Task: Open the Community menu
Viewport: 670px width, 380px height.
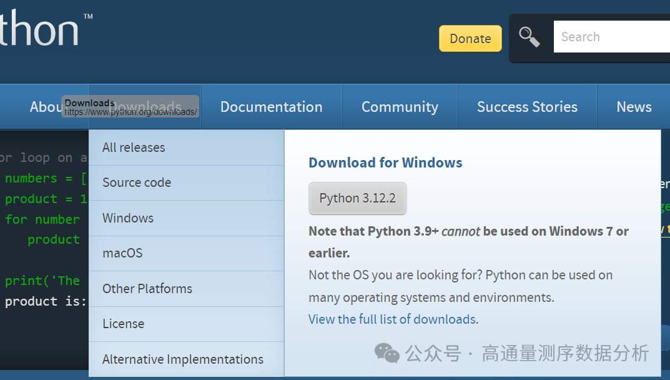Action: tap(400, 106)
